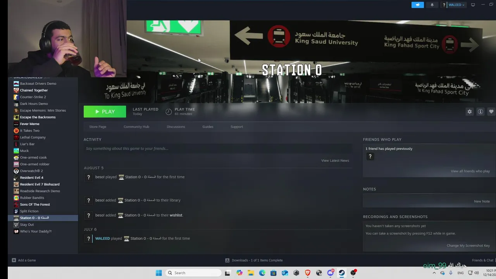The height and width of the screenshot is (279, 496).
Task: Select Backseat Drivers Demo in library
Action: click(38, 84)
